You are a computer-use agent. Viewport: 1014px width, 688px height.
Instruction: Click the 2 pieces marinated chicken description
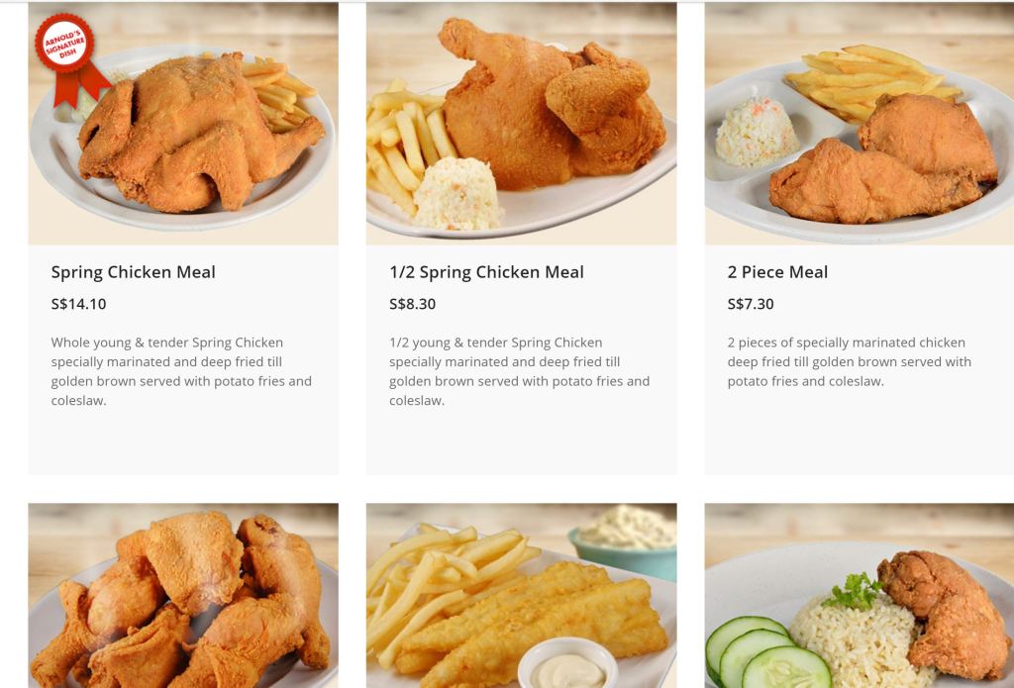[849, 361]
